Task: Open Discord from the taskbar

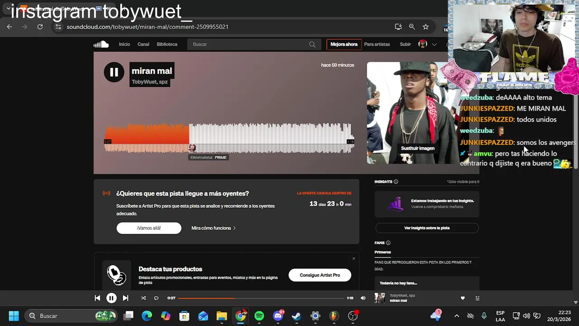Action: point(278,316)
